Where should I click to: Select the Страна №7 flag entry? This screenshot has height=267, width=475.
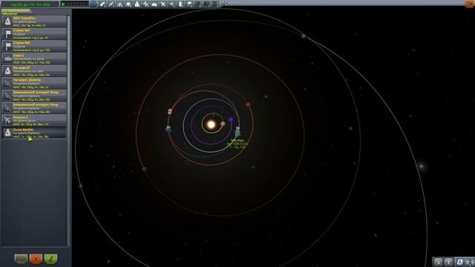(34, 34)
